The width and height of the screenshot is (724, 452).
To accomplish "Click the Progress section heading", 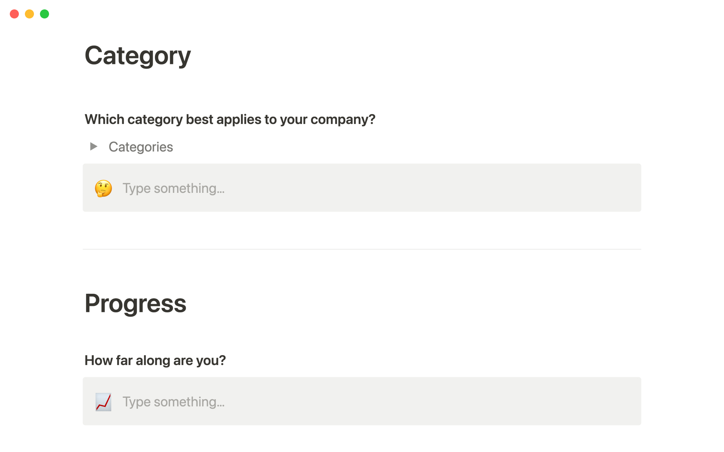I will click(135, 304).
